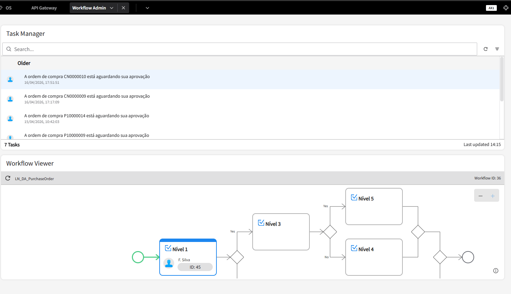Zoom out the workflow diagram
Screen dimensions: 511x294
481,196
